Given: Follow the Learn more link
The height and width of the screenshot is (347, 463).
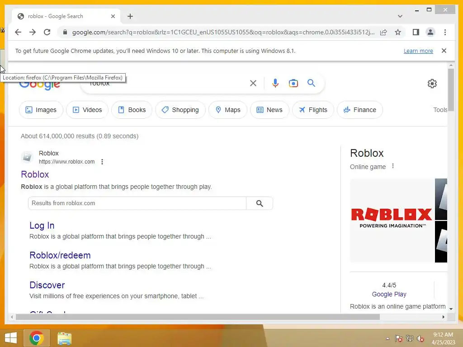Looking at the screenshot, I should tap(418, 51).
